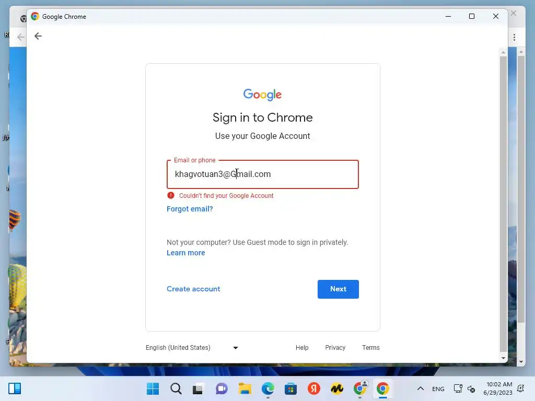Open network status in system tray
This screenshot has width=535, height=401.
(x=458, y=388)
